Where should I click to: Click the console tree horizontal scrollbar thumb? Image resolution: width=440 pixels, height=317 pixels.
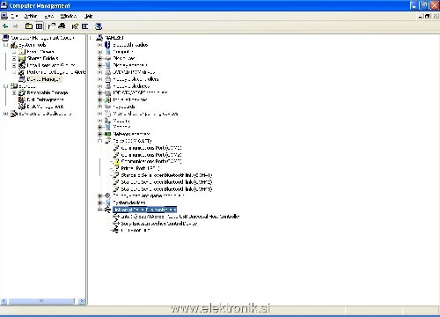tap(41, 301)
